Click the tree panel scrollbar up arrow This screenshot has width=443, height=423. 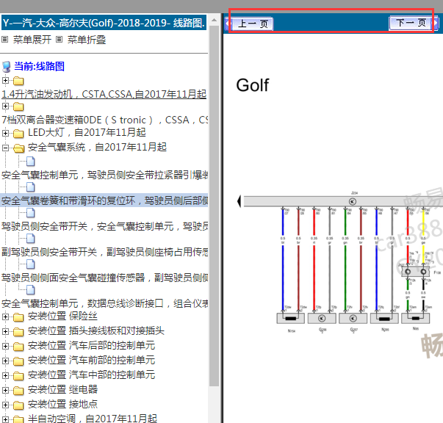[215, 20]
